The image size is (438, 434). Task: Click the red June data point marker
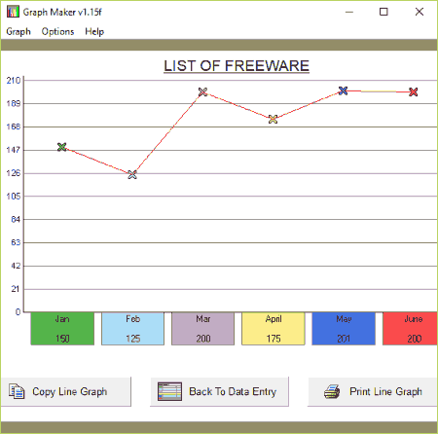(414, 92)
